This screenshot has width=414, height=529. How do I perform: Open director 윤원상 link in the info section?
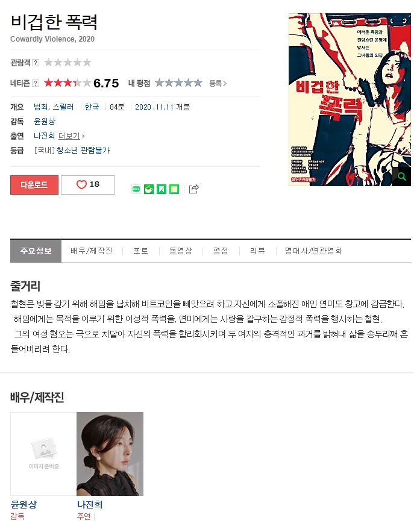[x=45, y=121]
